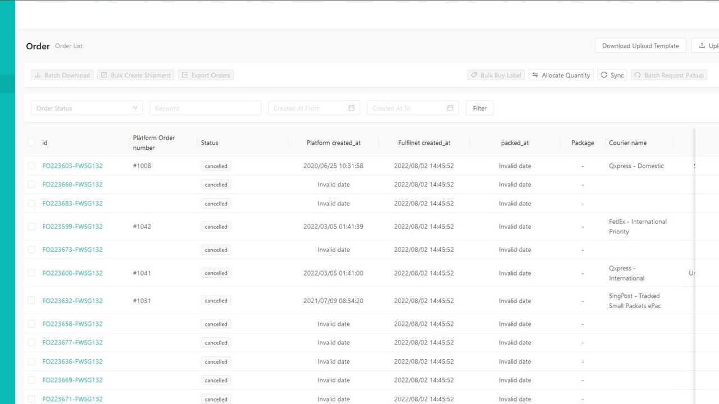Click the Allocate Quantity icon

(535, 75)
